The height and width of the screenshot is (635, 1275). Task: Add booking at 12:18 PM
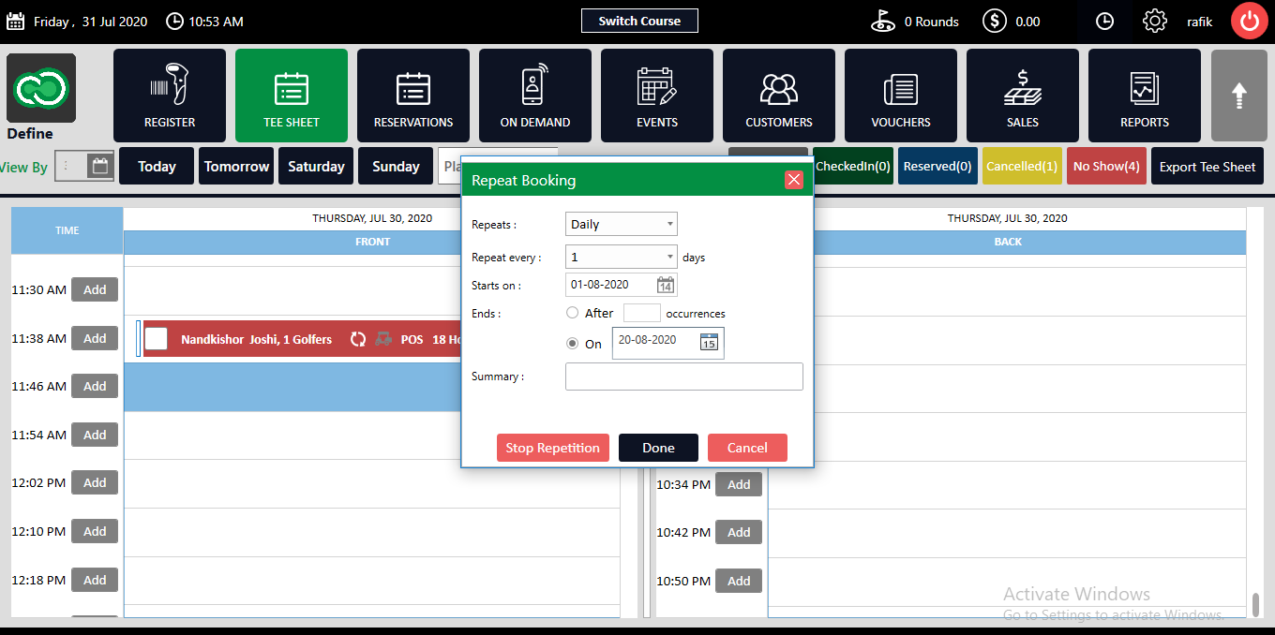click(x=95, y=580)
